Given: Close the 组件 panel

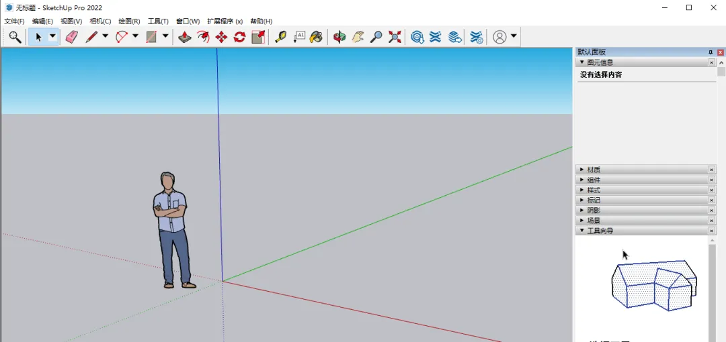Looking at the screenshot, I should (x=712, y=180).
